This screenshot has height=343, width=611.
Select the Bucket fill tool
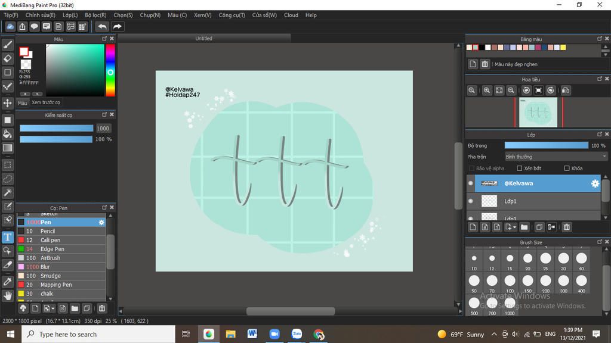[x=7, y=134]
